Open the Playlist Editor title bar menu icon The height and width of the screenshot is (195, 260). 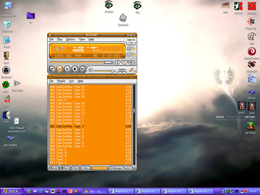pyautogui.click(x=50, y=77)
